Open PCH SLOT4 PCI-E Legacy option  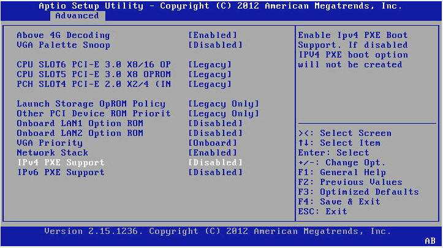pos(210,84)
